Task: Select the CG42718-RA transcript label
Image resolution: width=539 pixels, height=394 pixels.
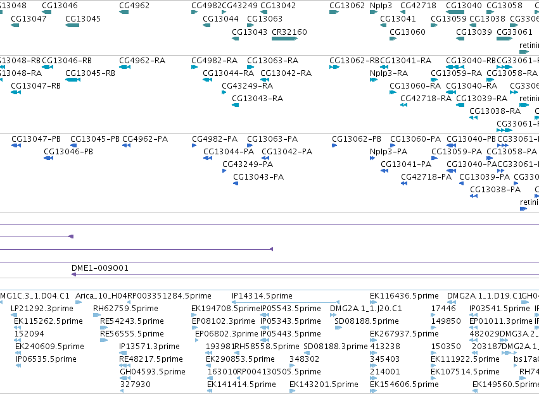Action: coord(426,99)
